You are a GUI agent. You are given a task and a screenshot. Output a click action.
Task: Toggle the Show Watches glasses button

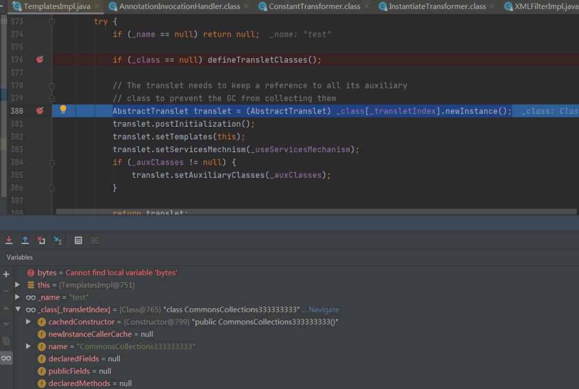coord(6,358)
